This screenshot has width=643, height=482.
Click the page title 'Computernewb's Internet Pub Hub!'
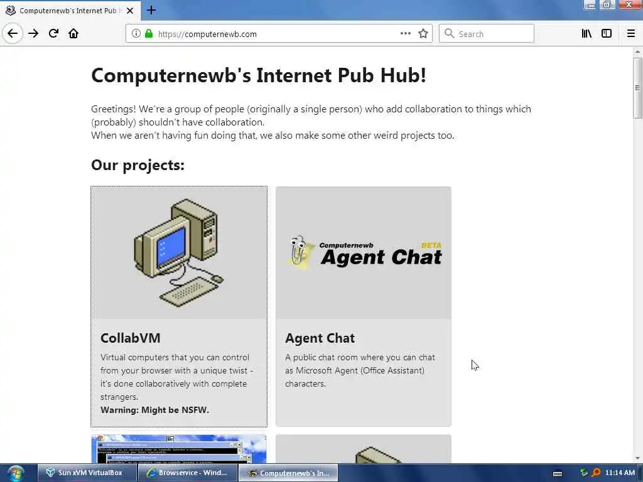[x=259, y=75]
